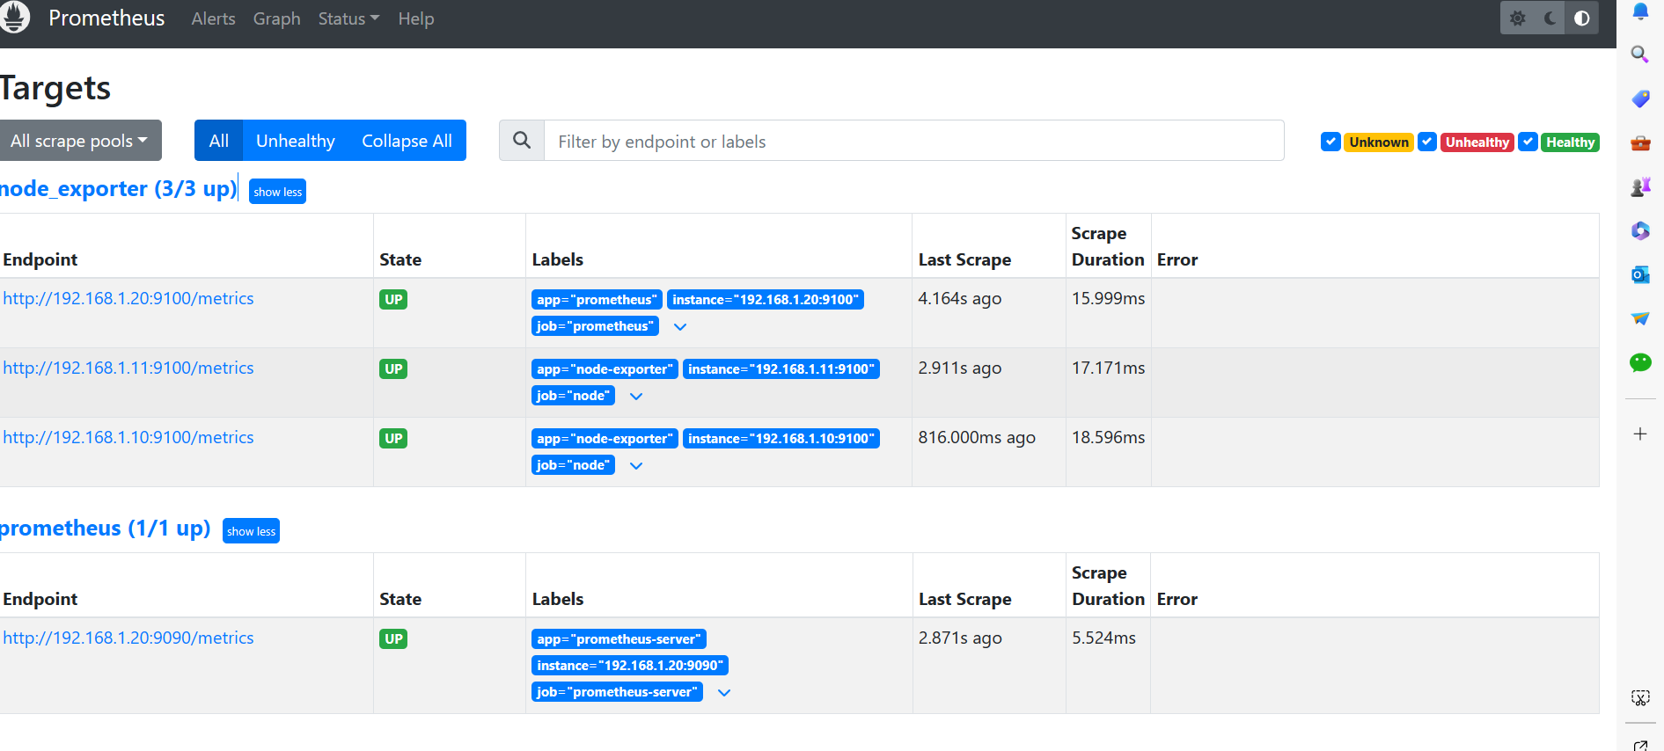Viewport: 1664px width, 751px height.
Task: Open the sidebar red toolbox icon
Action: [x=1640, y=142]
